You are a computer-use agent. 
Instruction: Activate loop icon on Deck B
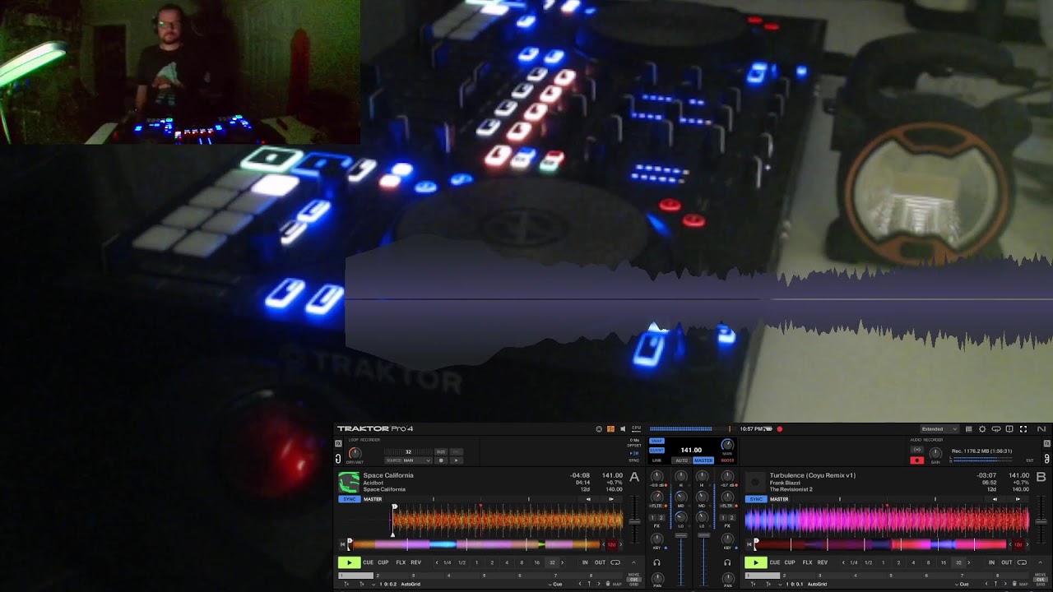pos(1022,562)
